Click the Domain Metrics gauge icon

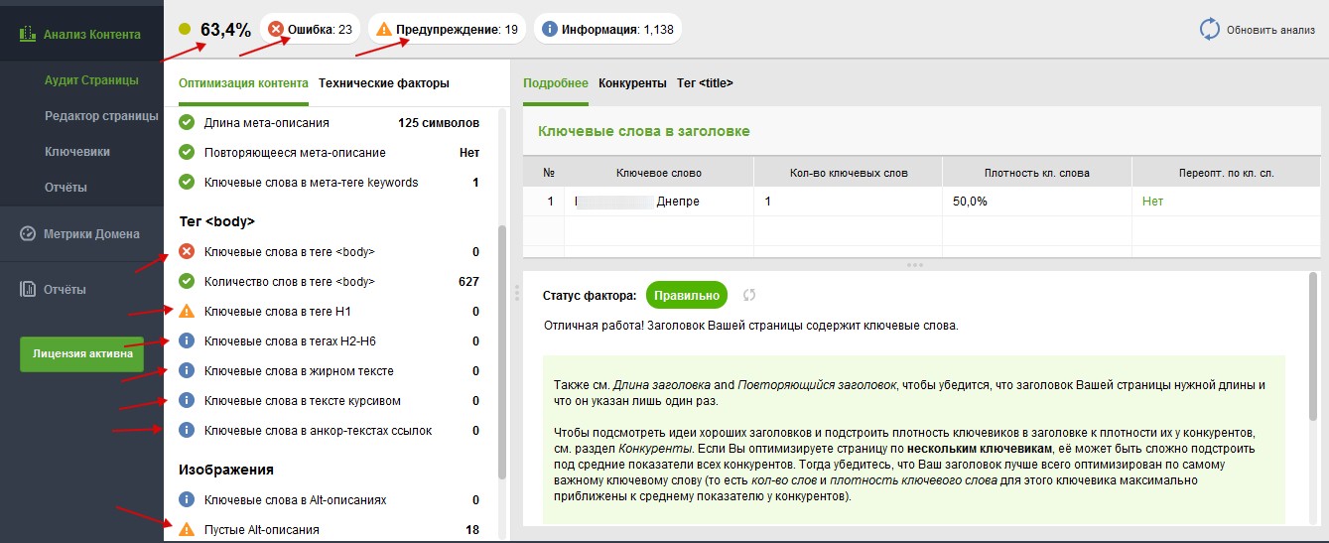[x=28, y=234]
